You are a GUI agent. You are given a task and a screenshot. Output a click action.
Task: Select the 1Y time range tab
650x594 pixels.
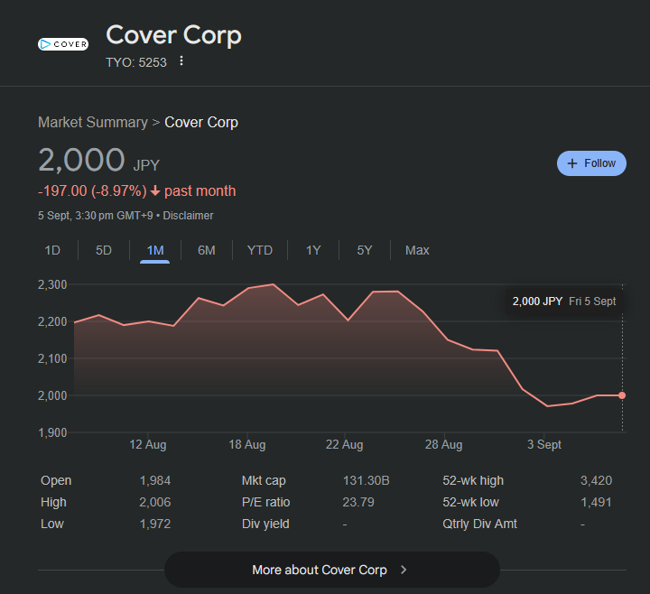[x=313, y=250]
